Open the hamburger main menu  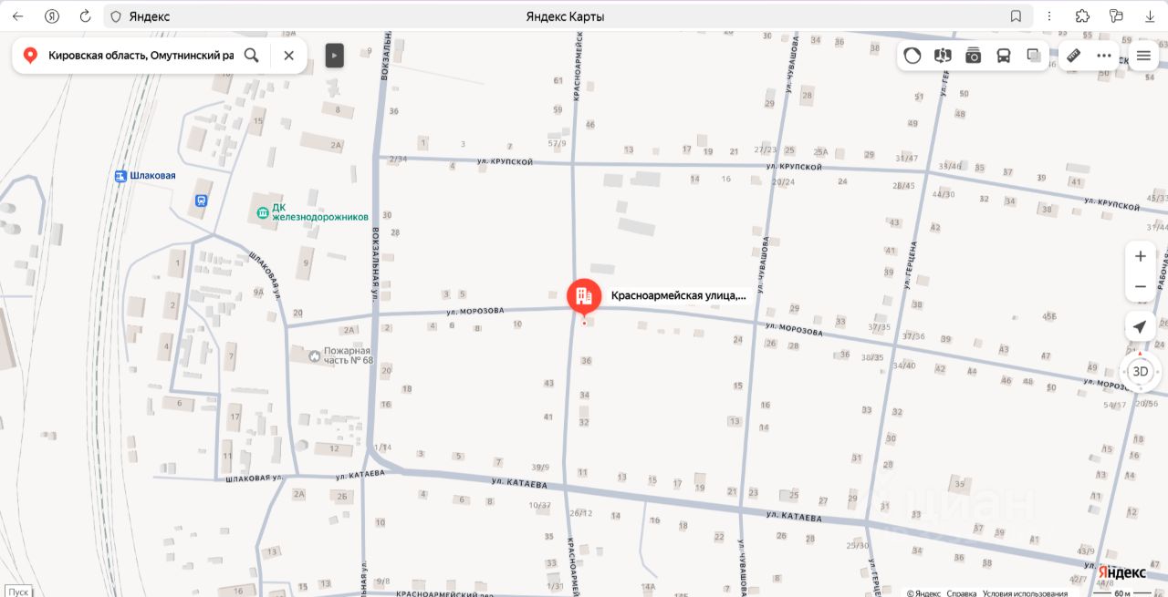pos(1143,56)
